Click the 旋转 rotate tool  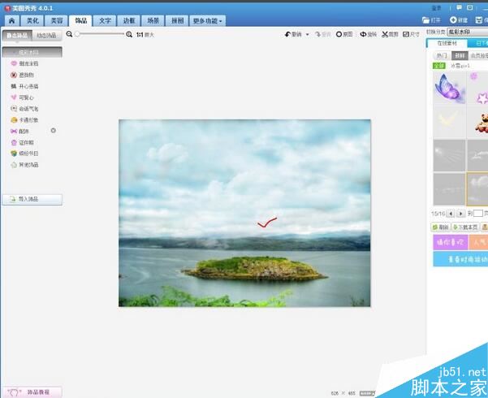point(368,34)
